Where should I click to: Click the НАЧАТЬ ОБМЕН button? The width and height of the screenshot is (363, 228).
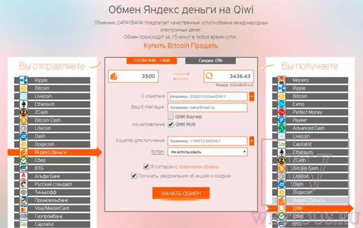pyautogui.click(x=181, y=194)
